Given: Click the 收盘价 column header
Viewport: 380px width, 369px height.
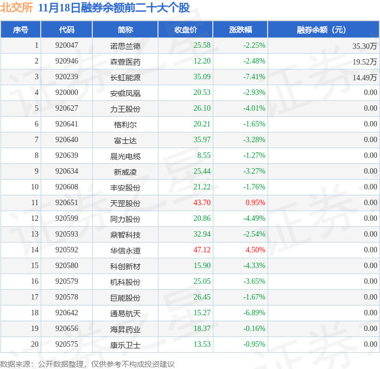Looking at the screenshot, I should (x=186, y=29).
